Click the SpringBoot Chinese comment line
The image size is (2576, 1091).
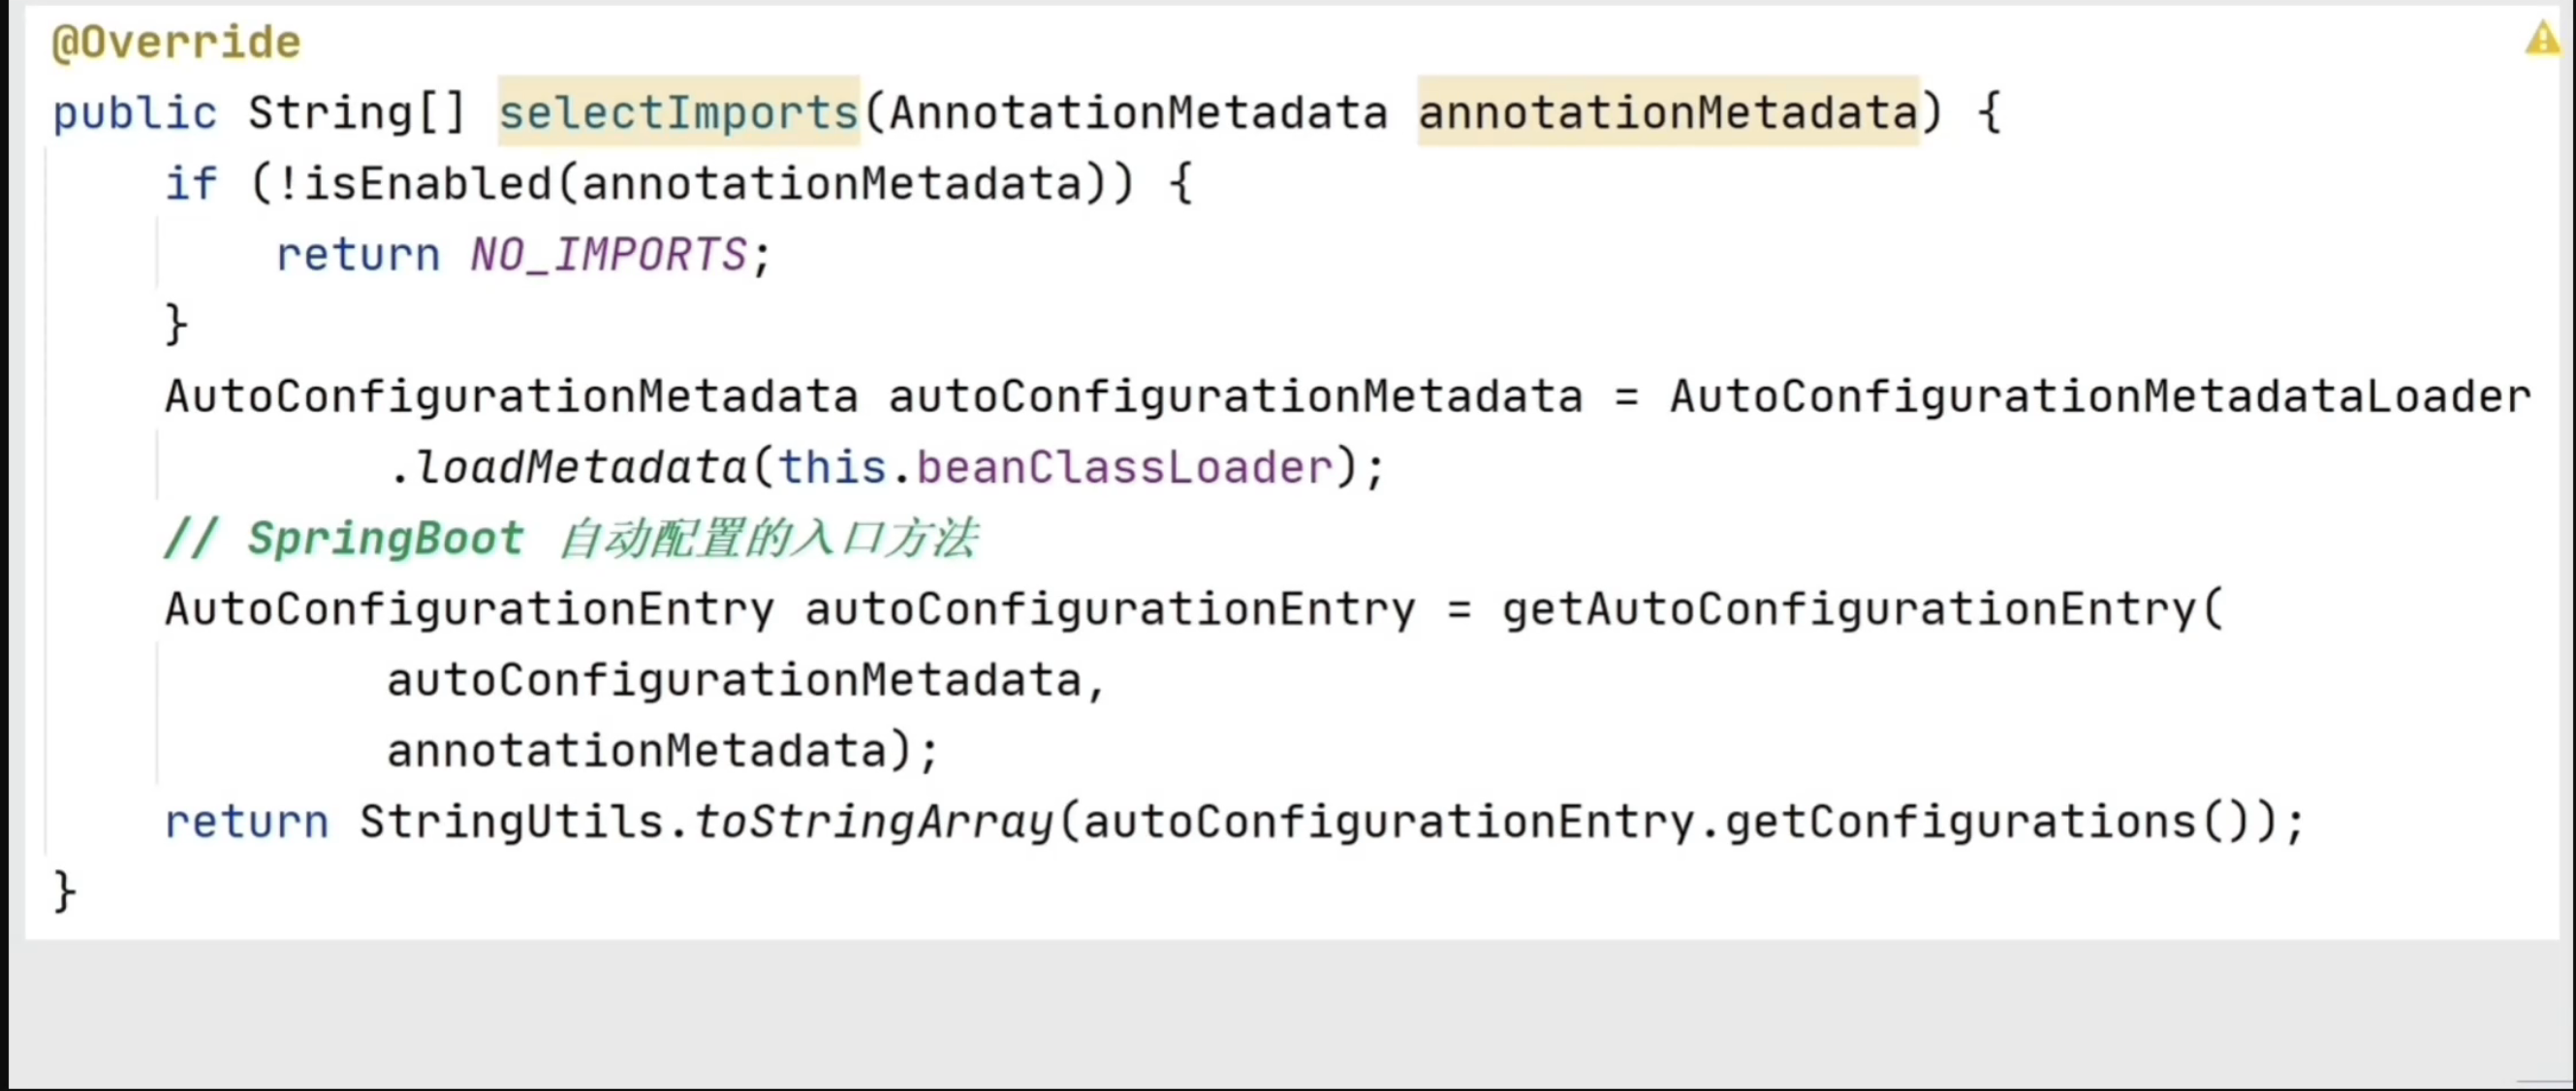coord(570,538)
